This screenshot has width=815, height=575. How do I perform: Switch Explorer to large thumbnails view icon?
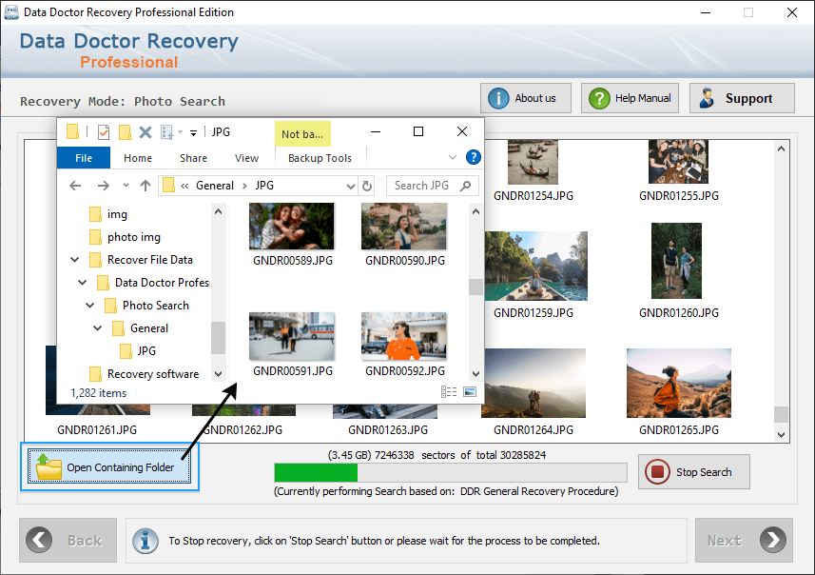tap(470, 392)
